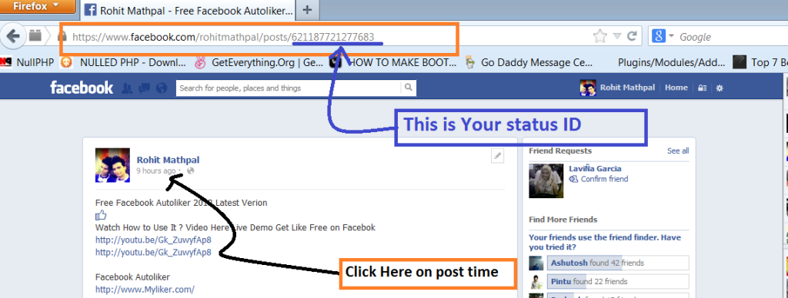
Task: Click See all friend requests
Action: pyautogui.click(x=678, y=151)
